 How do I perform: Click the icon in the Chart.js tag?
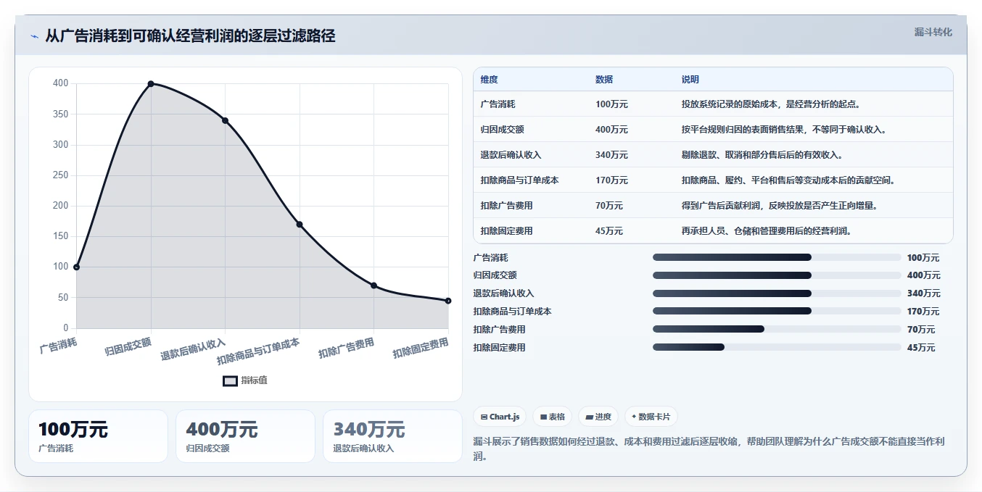pos(484,417)
